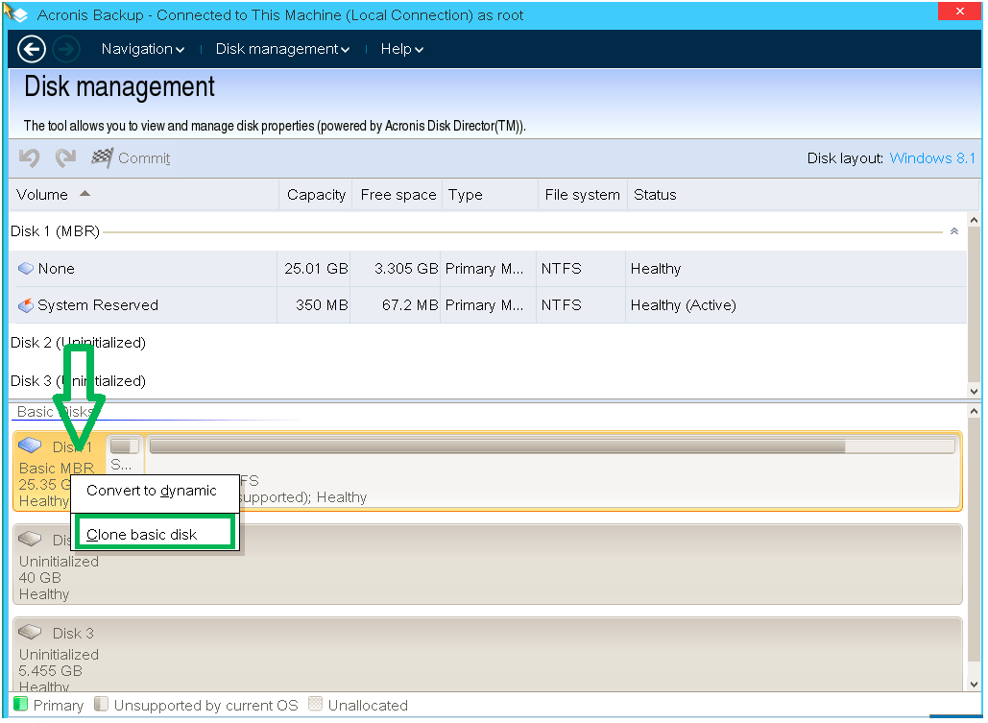Sort by the Capacity column header
Viewport: 988px width, 723px height.
click(x=316, y=195)
